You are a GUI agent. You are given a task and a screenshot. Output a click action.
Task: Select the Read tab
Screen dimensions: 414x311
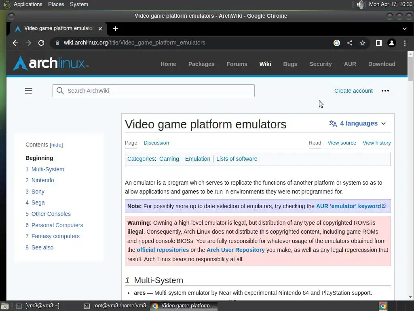pyautogui.click(x=315, y=143)
